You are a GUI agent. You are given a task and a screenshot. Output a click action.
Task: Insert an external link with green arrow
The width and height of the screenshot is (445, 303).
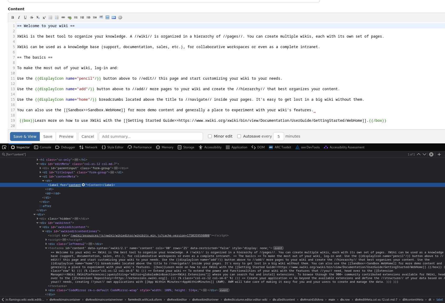(70, 17)
